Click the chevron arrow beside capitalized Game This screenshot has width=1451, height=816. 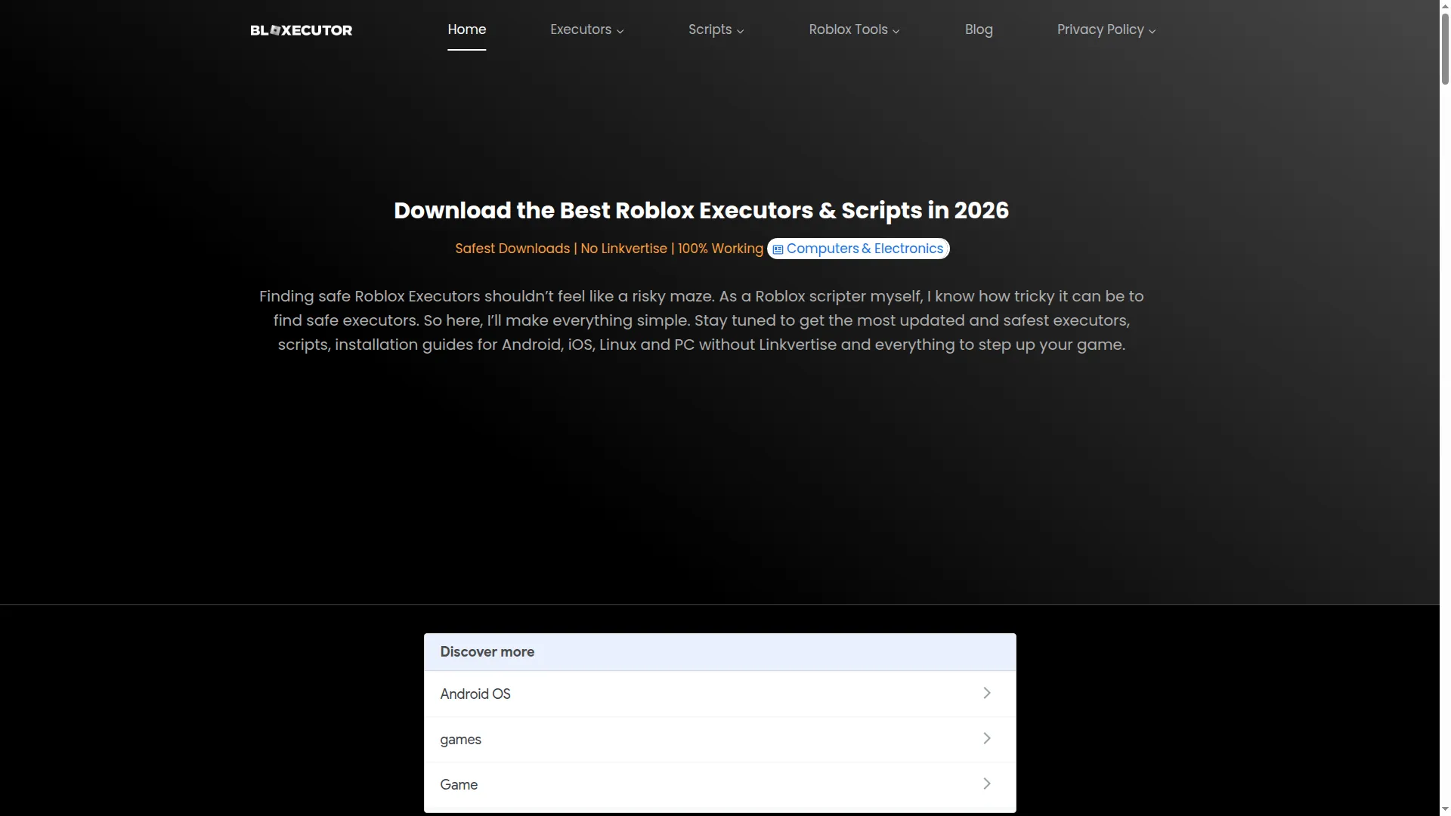point(987,784)
